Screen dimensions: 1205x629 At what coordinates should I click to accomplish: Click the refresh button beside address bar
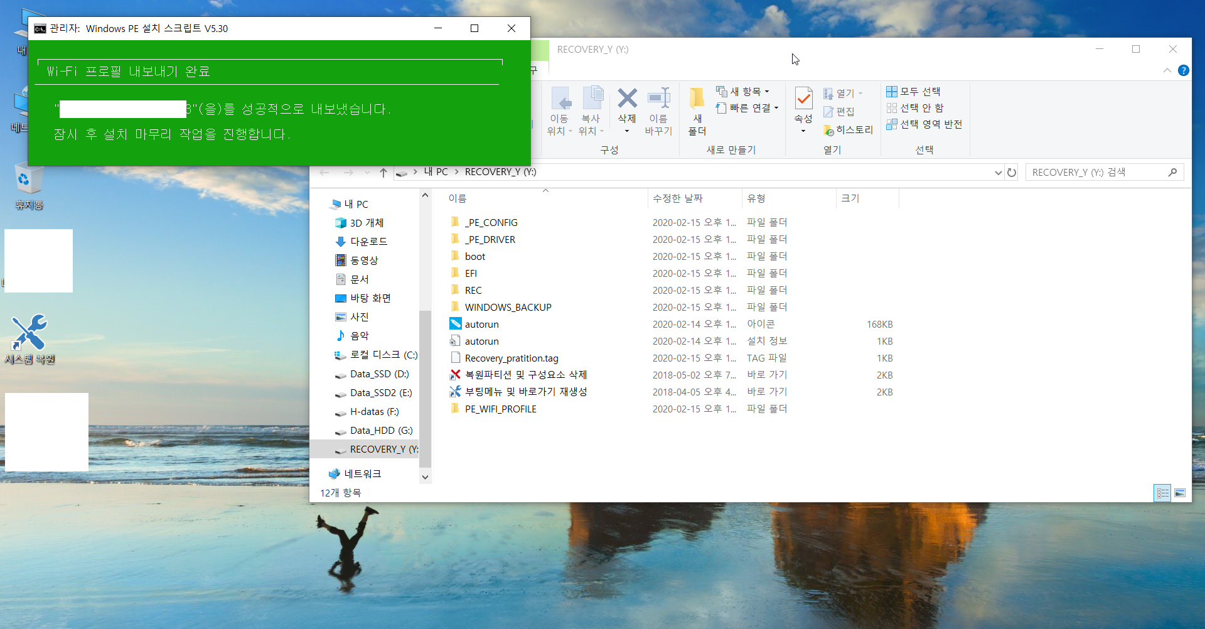click(x=1012, y=173)
